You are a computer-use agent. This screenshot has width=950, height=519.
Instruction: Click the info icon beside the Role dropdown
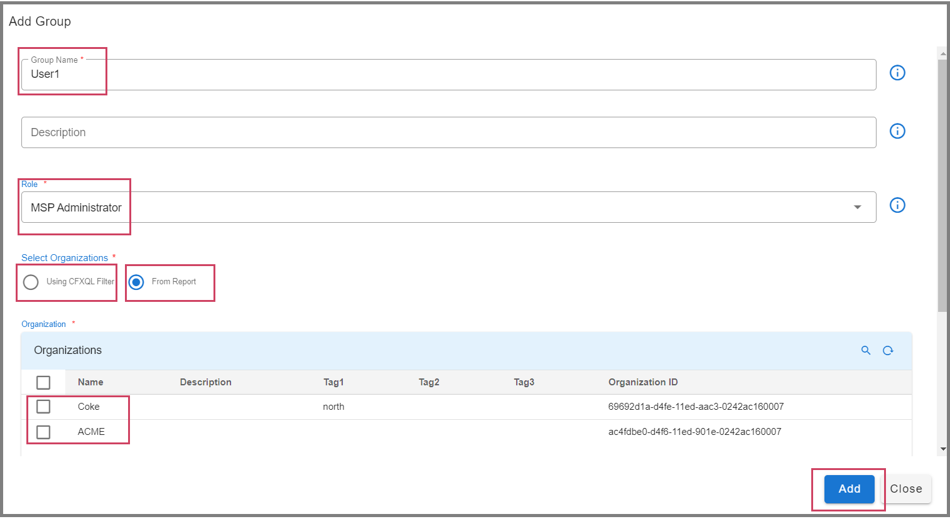pyautogui.click(x=897, y=205)
